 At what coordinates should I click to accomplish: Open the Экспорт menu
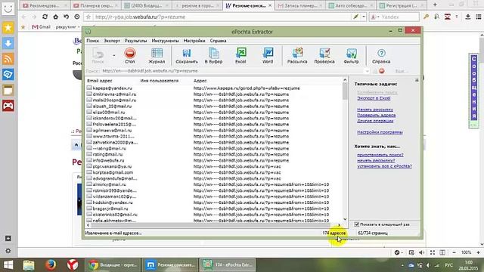click(x=112, y=41)
